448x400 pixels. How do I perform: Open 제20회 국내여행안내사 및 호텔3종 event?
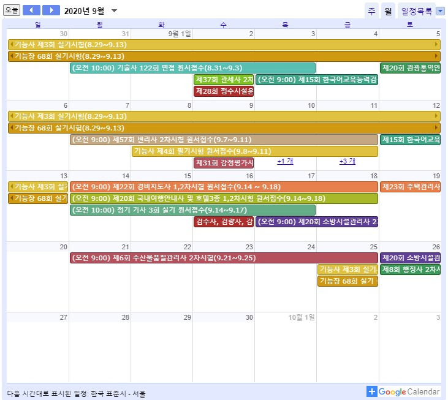pyautogui.click(x=224, y=198)
